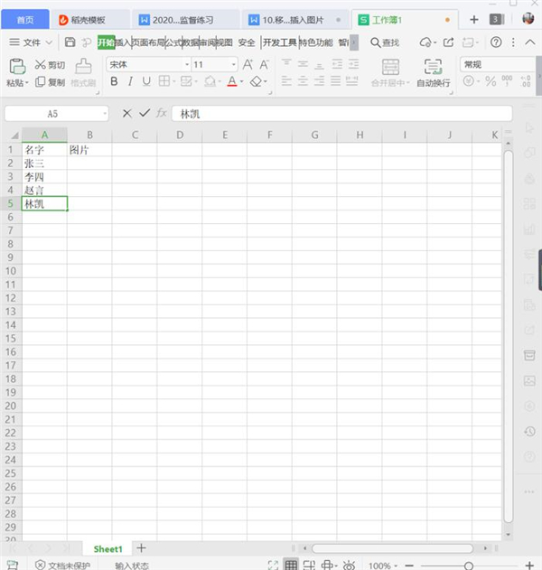The width and height of the screenshot is (542, 570).
Task: Confirm cell entry with the checkmark icon
Action: click(x=144, y=114)
